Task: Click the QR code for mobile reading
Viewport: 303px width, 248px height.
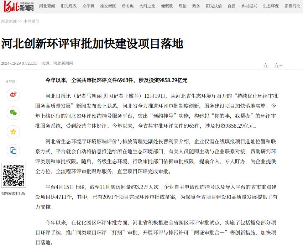Action: (13, 176)
